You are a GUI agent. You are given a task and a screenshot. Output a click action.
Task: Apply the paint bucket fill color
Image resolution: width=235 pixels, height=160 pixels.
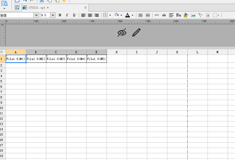(x=117, y=15)
